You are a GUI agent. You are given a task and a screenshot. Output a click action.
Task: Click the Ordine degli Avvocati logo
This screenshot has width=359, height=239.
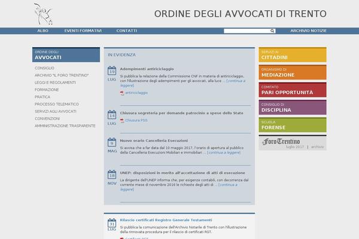tap(43, 14)
